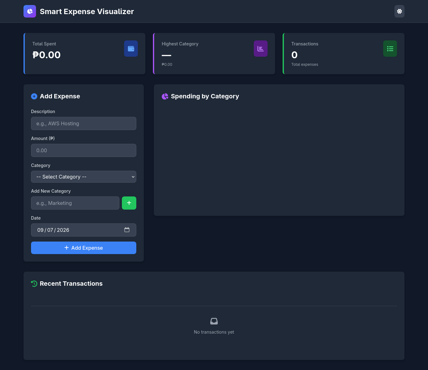Click the pie-chart app logo icon
Image resolution: width=428 pixels, height=370 pixels.
(x=30, y=11)
